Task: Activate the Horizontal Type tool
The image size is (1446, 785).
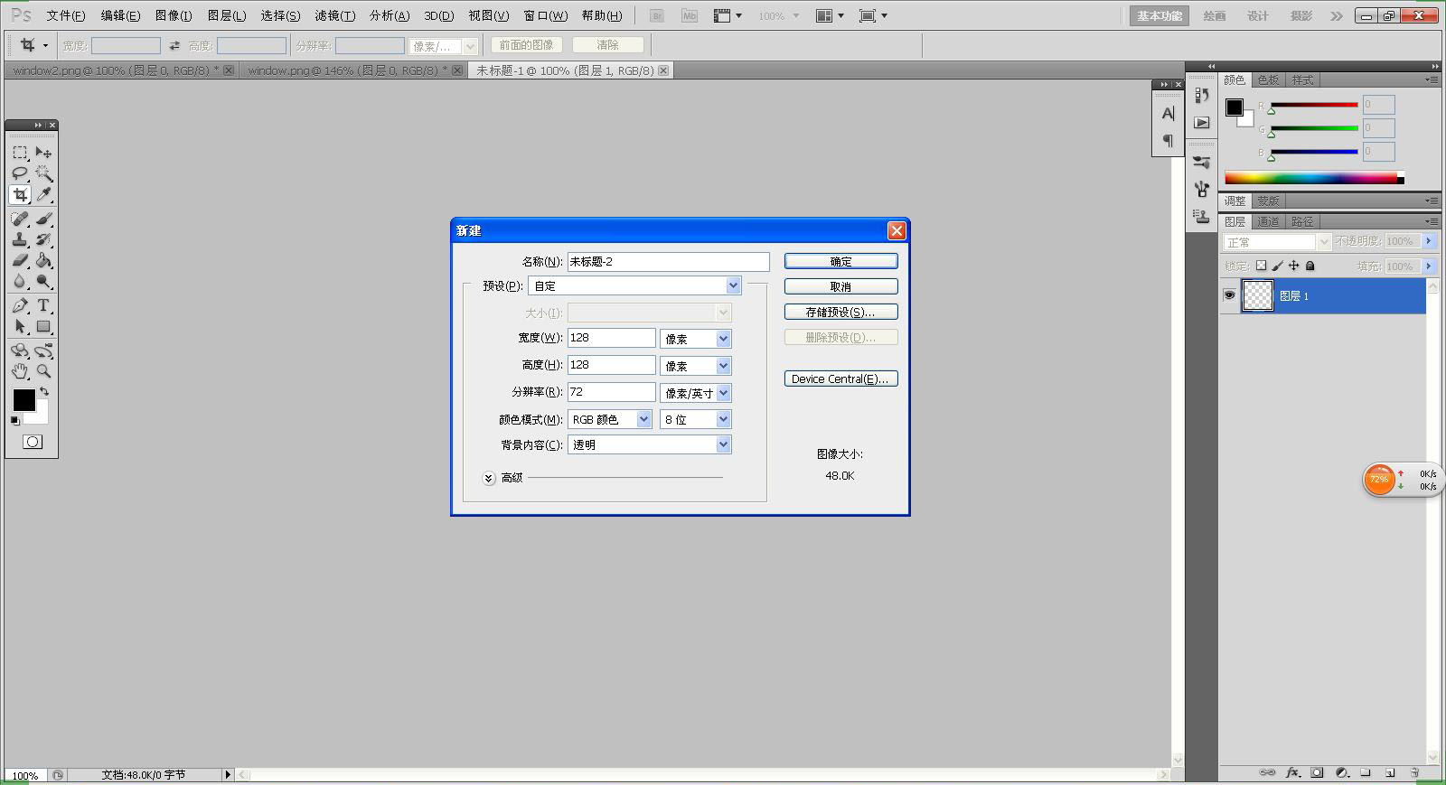Action: tap(43, 305)
